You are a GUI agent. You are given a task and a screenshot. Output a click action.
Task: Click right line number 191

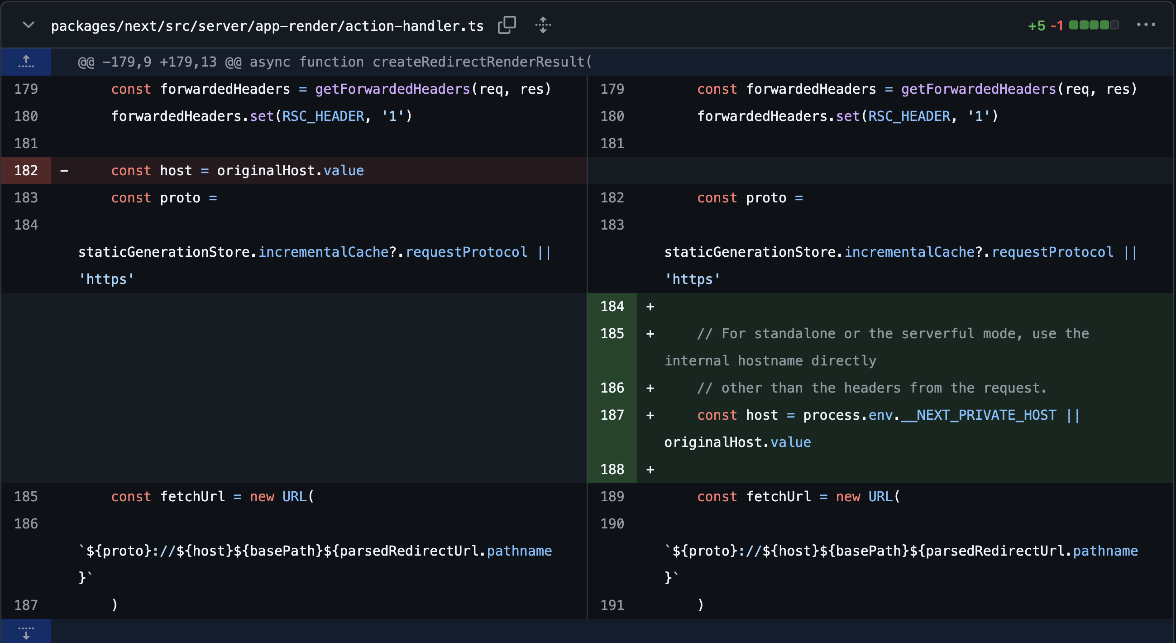click(x=612, y=605)
